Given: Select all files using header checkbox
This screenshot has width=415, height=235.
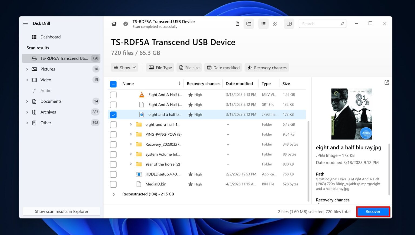Looking at the screenshot, I should (113, 84).
